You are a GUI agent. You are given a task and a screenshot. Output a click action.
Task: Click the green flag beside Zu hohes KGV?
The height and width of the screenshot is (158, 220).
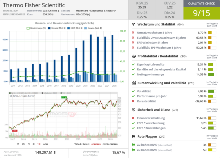pos(134,150)
